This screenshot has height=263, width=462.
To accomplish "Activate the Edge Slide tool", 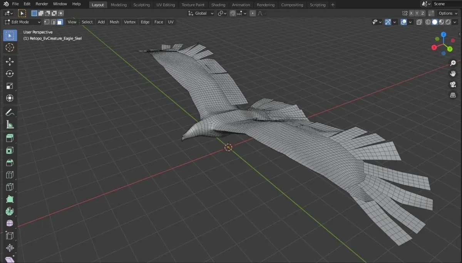I will [10, 236].
